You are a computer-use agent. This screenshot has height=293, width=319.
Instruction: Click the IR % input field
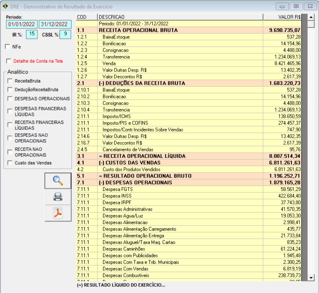pyautogui.click(x=32, y=34)
